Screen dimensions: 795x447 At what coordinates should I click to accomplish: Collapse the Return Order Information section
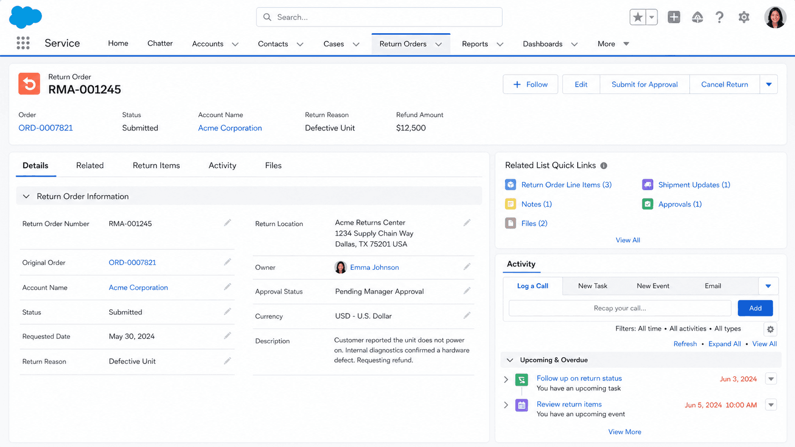(x=26, y=197)
